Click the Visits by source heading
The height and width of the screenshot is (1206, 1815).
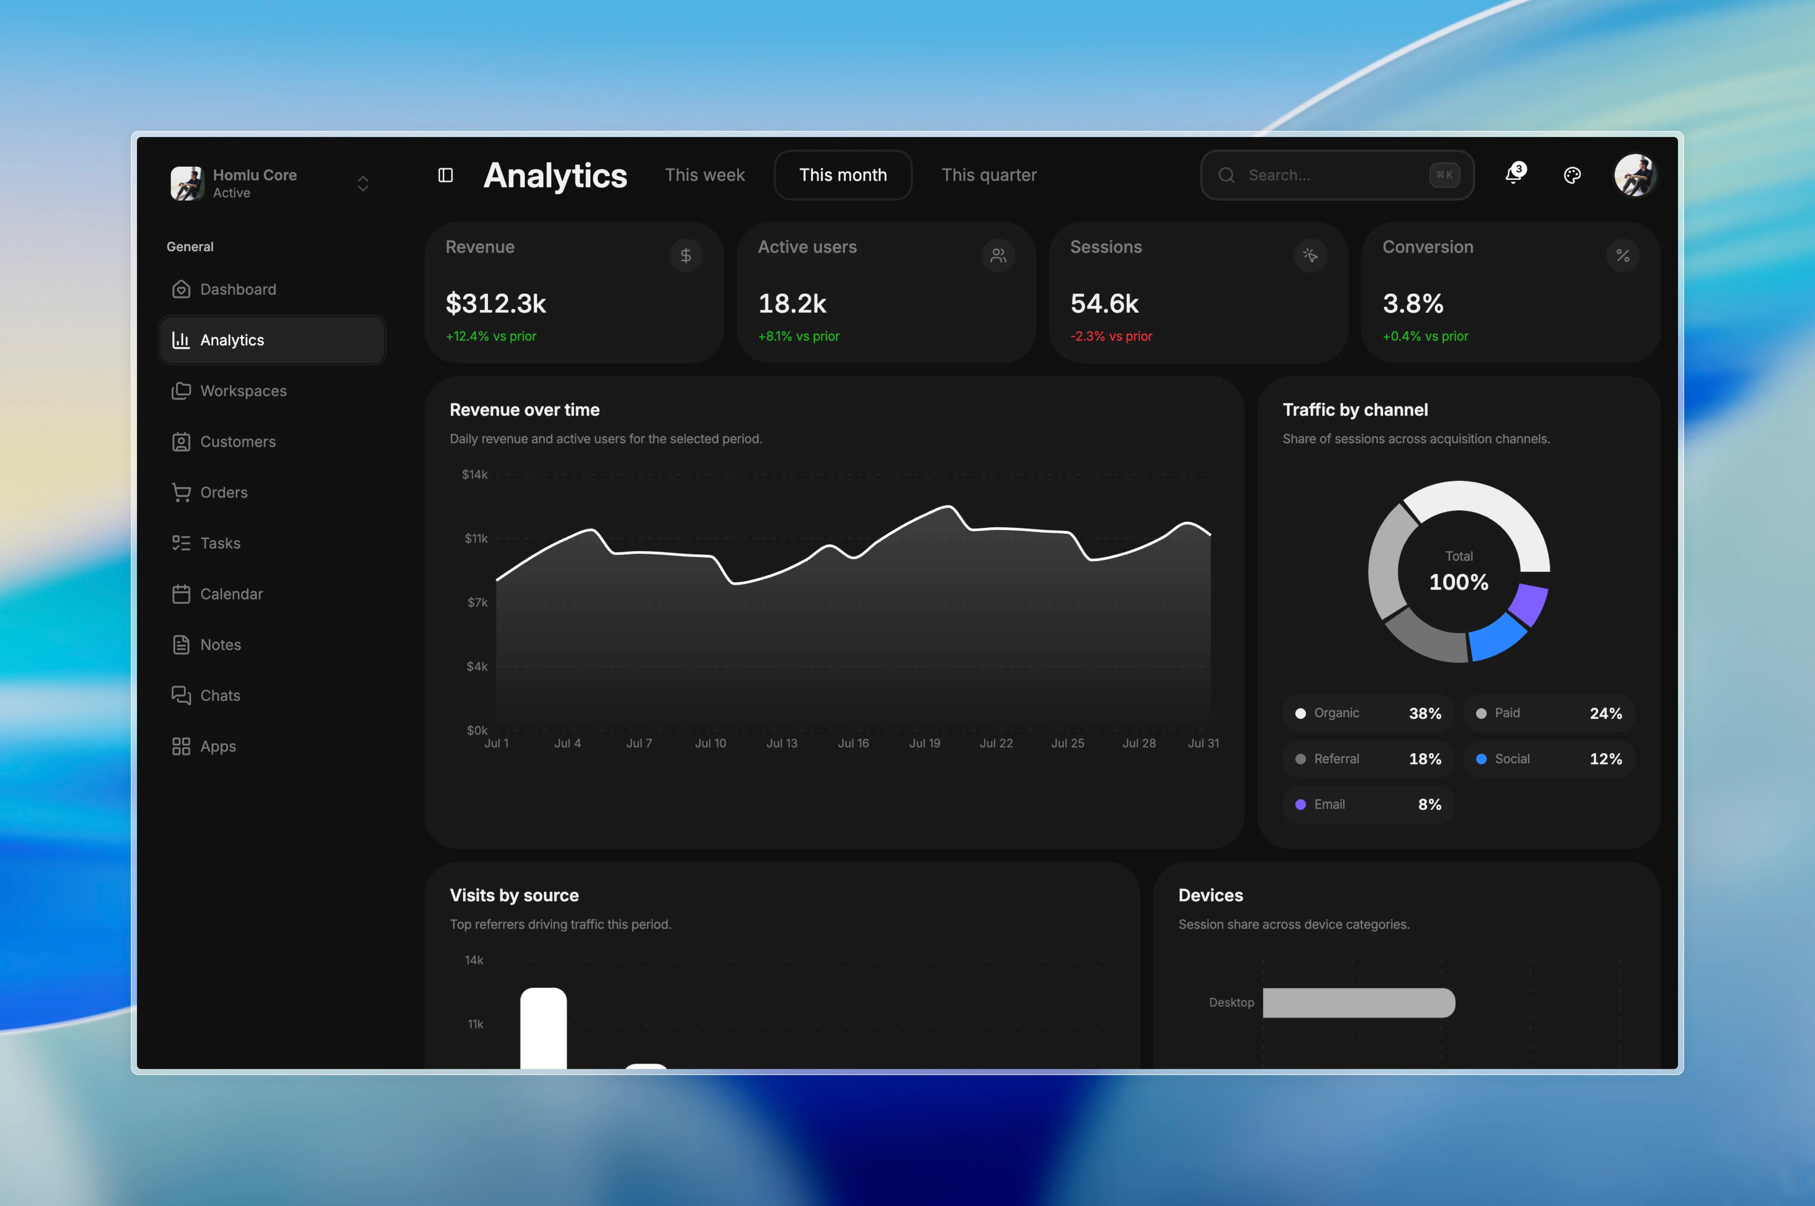[x=514, y=895]
